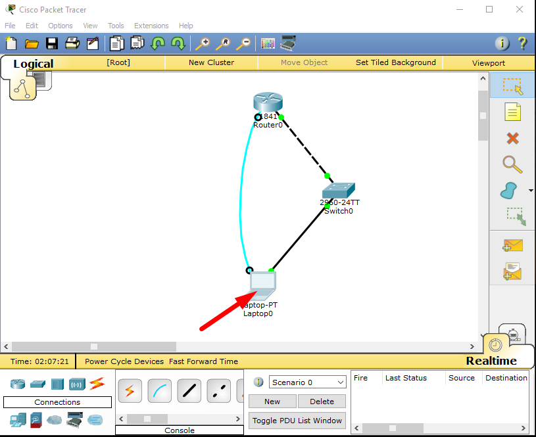Choose the Resize Shape tool
Screen dimensions: 536x437
pos(516,216)
